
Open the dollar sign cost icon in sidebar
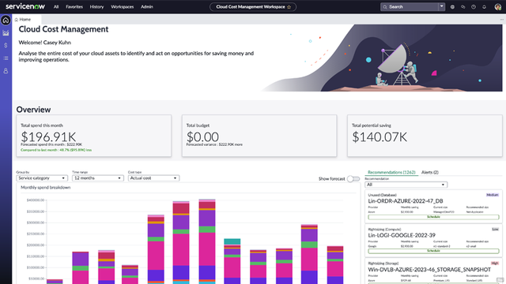(x=6, y=46)
